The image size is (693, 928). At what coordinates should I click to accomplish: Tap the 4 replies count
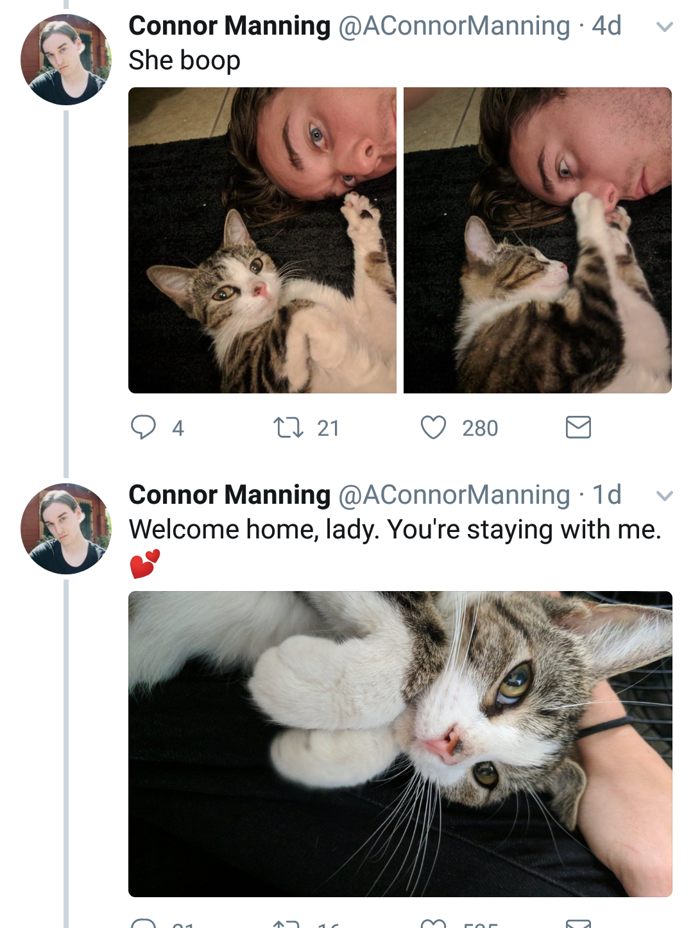(x=178, y=428)
